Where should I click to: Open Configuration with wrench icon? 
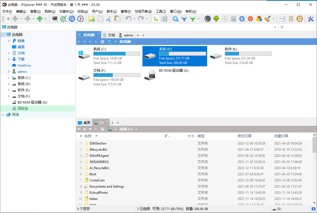point(311,19)
